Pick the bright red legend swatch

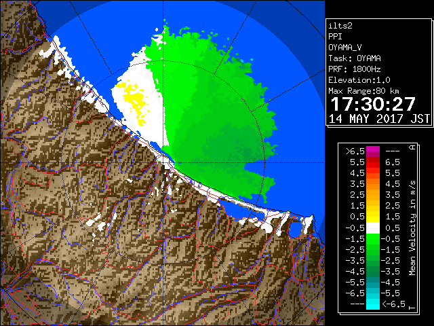(373, 164)
